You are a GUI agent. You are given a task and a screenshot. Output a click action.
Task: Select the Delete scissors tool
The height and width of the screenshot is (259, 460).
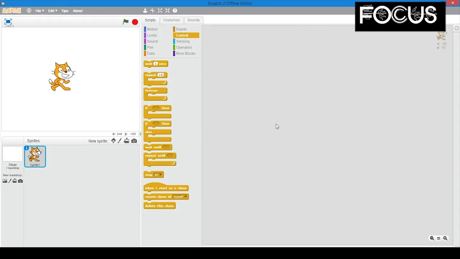(152, 11)
